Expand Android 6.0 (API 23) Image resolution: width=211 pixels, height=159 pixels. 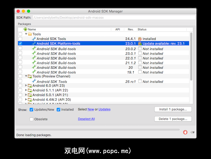click(x=26, y=85)
